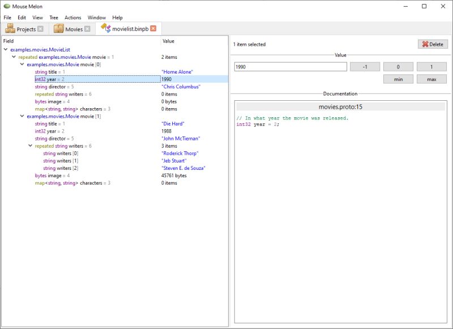This screenshot has height=329, width=453.
Task: Close the Projects tab
Action: click(x=40, y=28)
